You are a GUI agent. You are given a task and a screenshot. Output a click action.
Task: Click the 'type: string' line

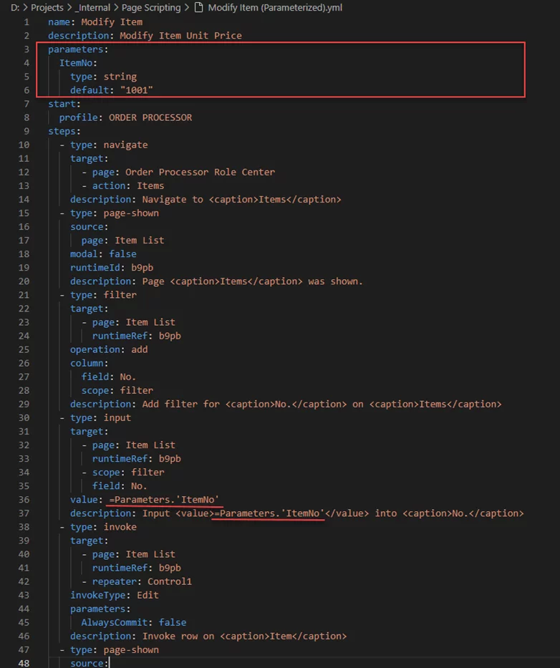click(x=103, y=77)
